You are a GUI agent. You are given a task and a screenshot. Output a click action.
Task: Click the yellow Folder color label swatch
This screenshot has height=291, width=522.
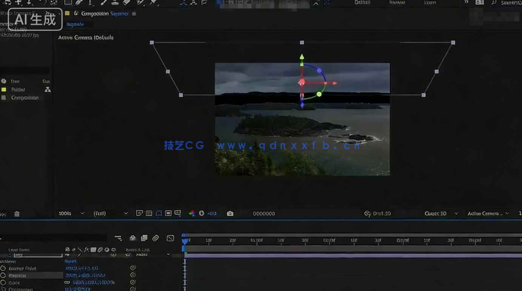tap(4, 90)
